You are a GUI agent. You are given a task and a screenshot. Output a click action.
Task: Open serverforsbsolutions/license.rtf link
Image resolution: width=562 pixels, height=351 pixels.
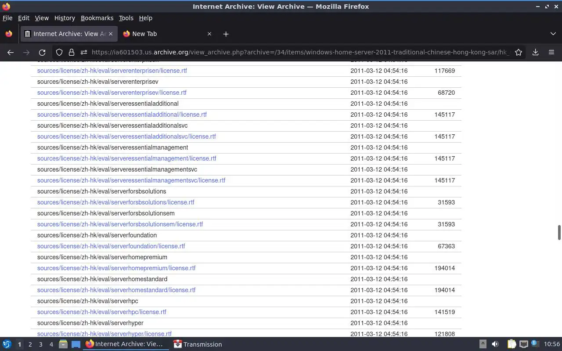(x=116, y=202)
